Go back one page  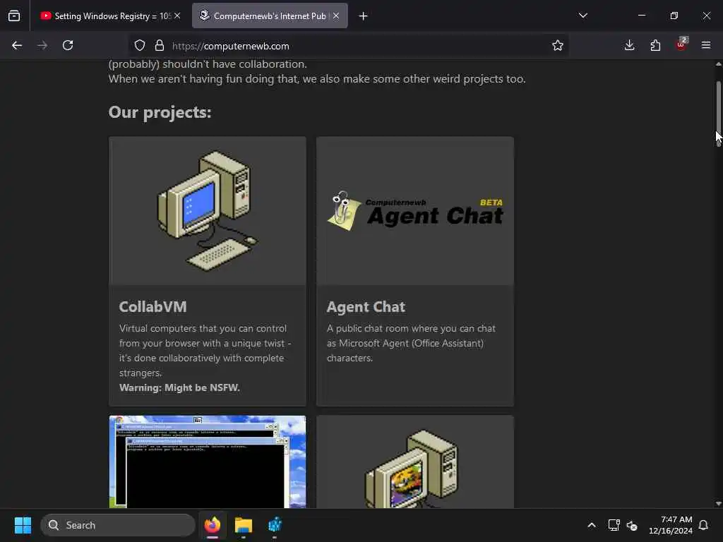(17, 45)
